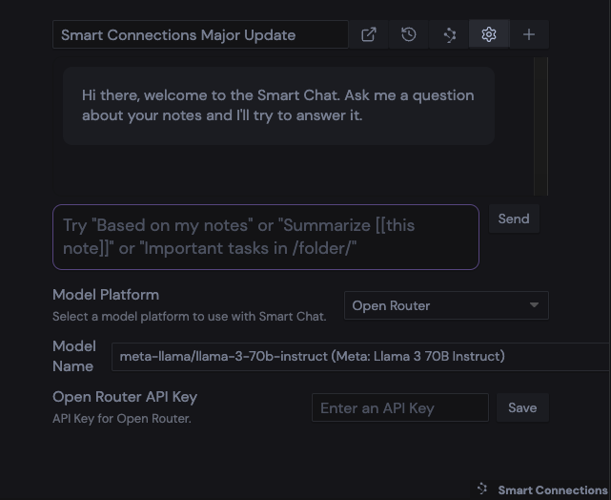Open chat in new note icon
The width and height of the screenshot is (611, 500).
[x=369, y=34]
